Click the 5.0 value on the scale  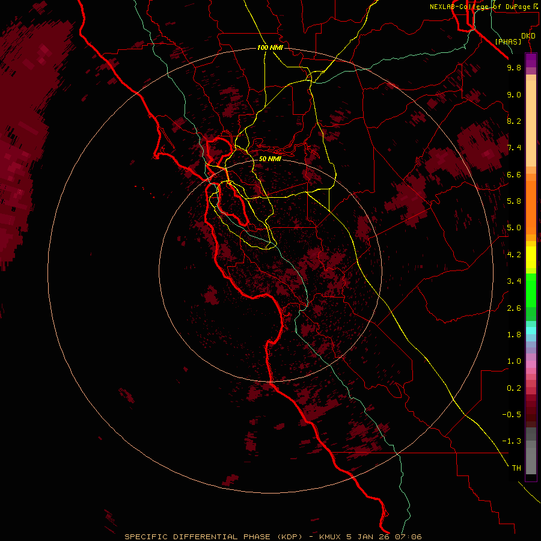tap(514, 228)
